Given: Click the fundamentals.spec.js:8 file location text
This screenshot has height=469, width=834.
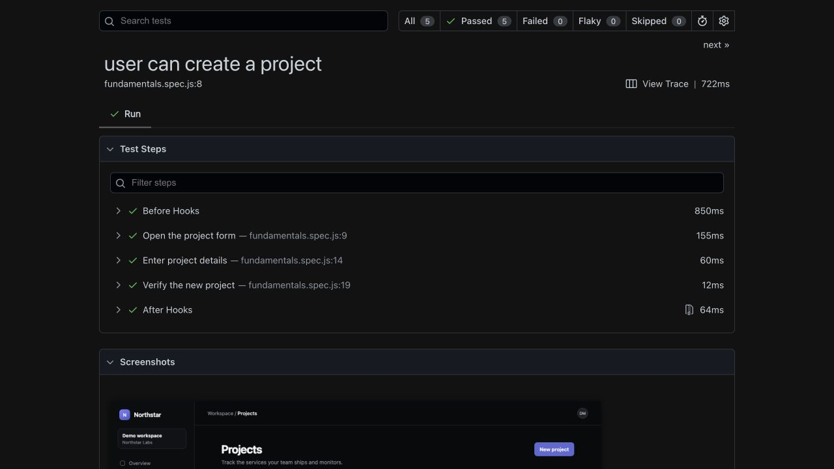Looking at the screenshot, I should [153, 84].
